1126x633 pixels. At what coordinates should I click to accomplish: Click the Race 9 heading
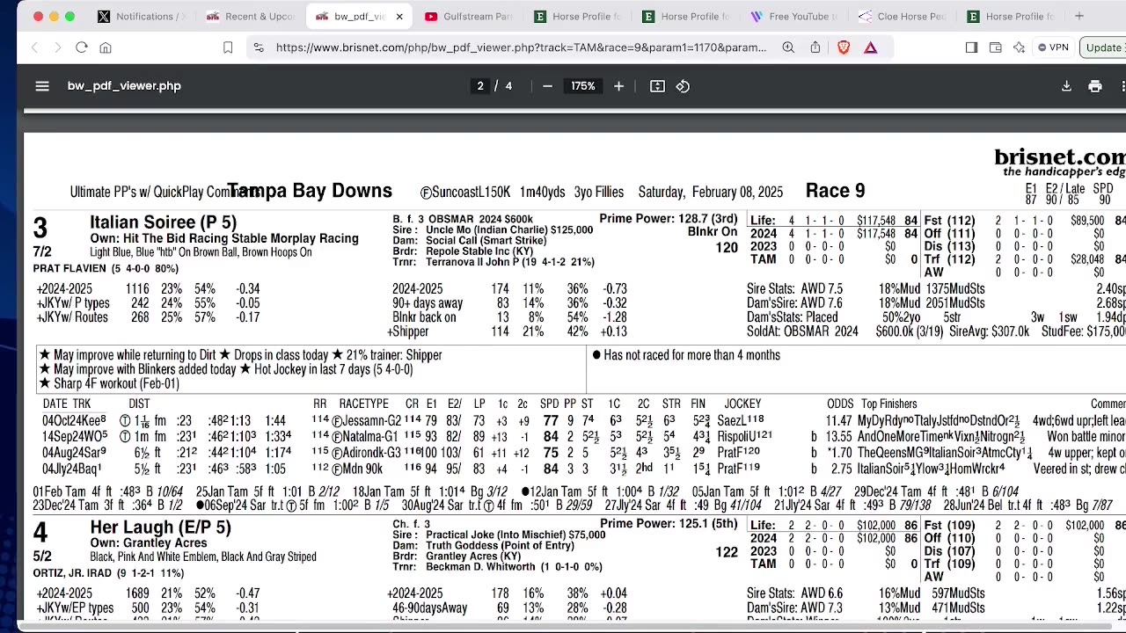click(835, 191)
